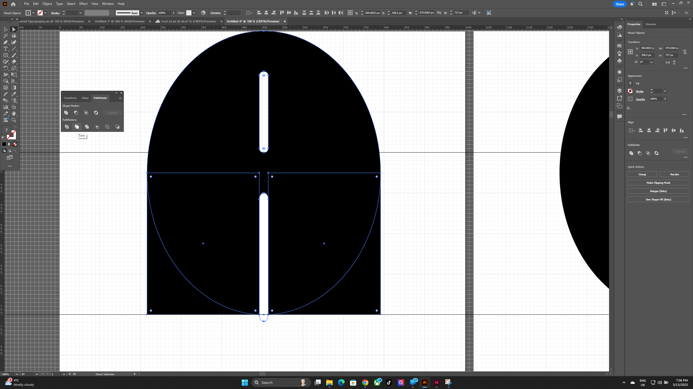Select the Eyedropper tool

[x=14, y=94]
